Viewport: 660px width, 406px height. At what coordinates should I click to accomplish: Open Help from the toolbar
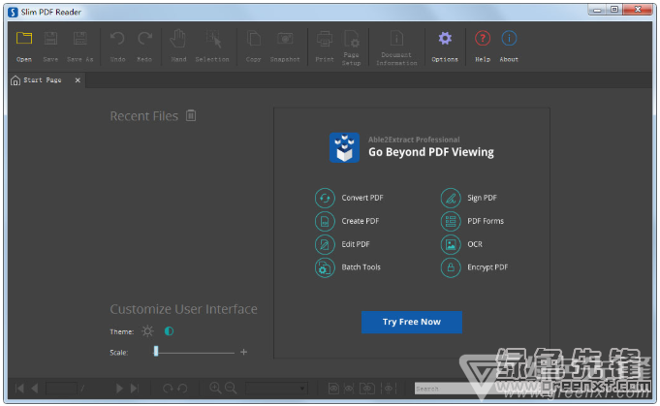[x=483, y=39]
